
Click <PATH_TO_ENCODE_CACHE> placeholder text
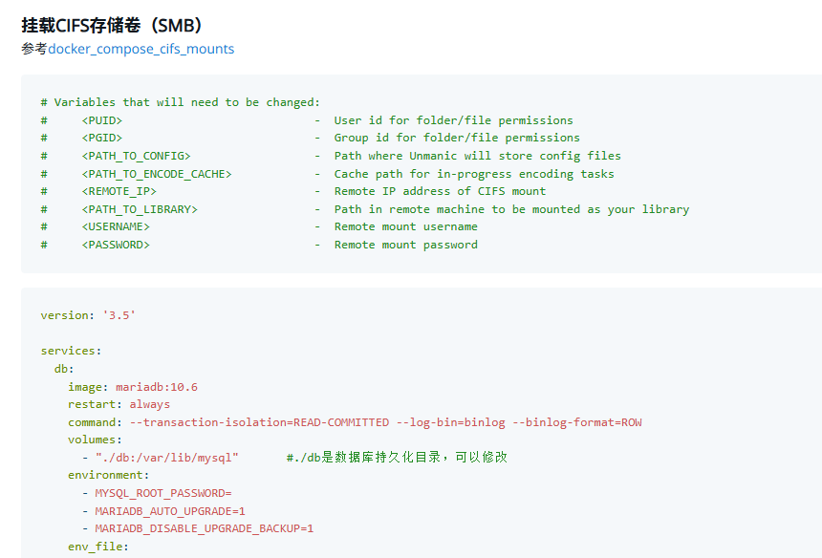click(x=156, y=174)
